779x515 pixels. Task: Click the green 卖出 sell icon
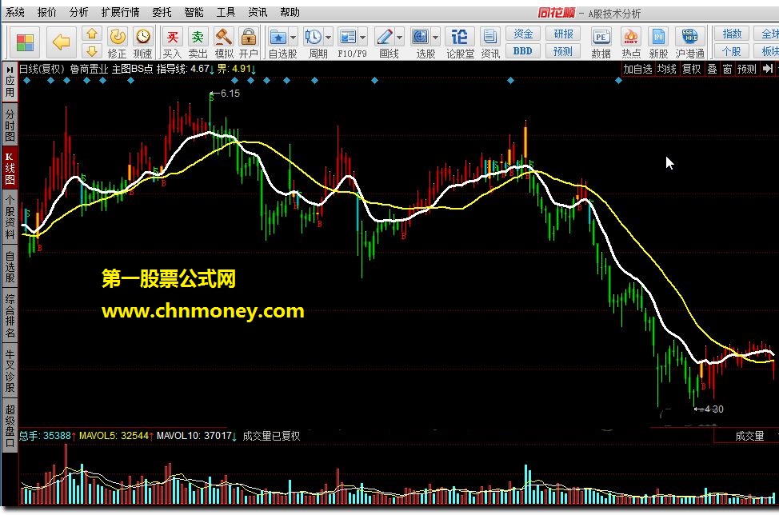click(x=198, y=37)
